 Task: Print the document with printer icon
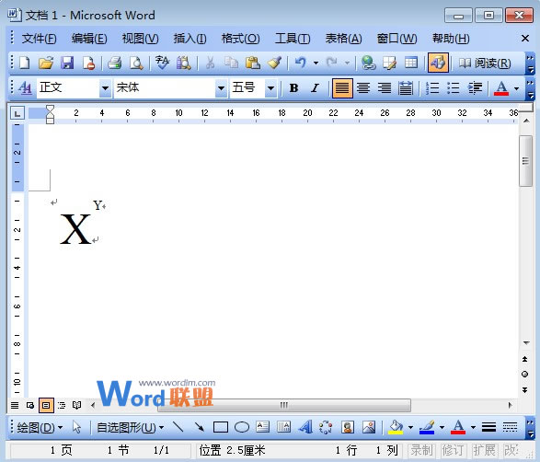pyautogui.click(x=115, y=64)
